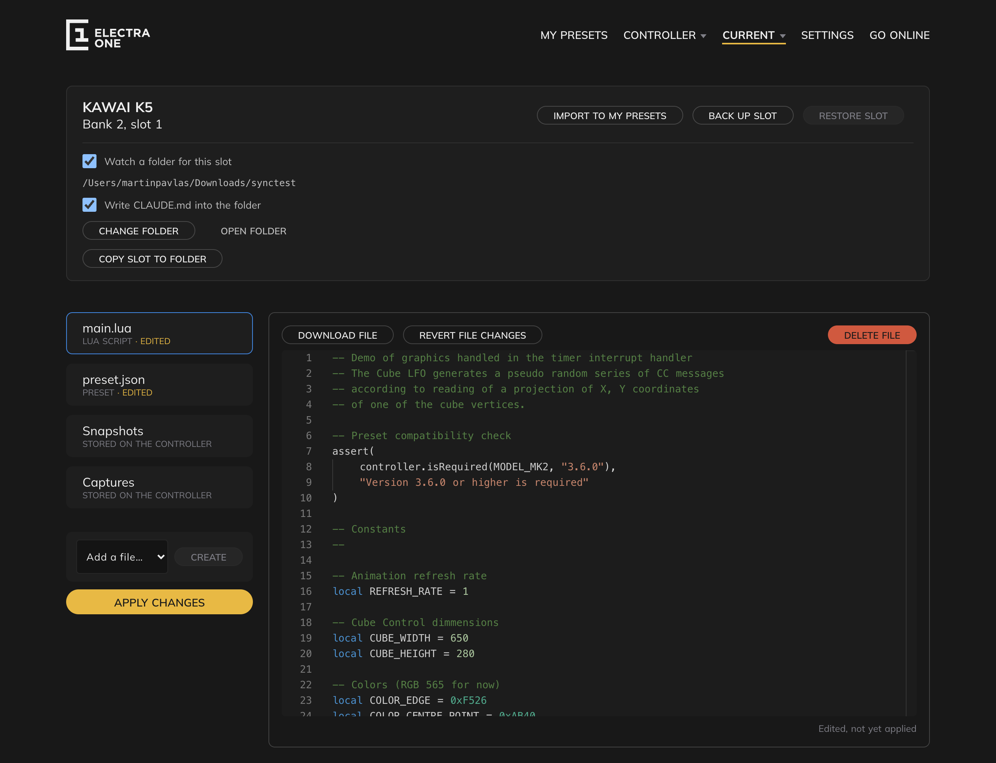Click '-- Preset compatibility check' comment

tap(422, 436)
